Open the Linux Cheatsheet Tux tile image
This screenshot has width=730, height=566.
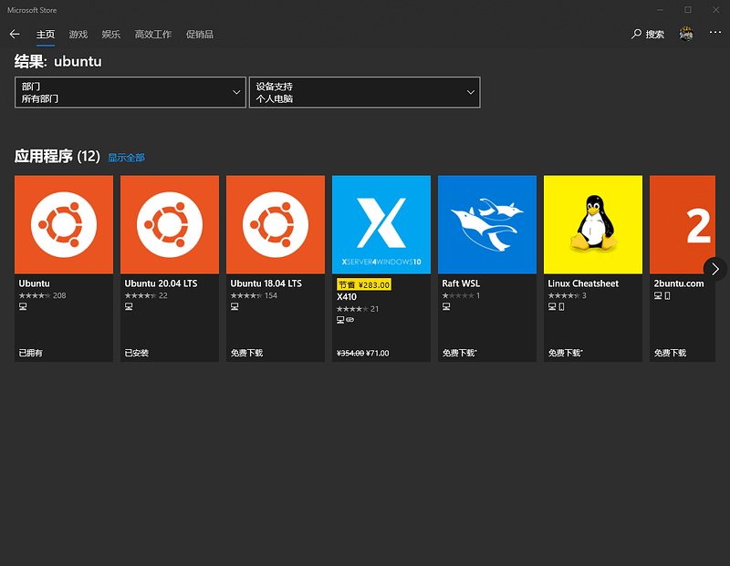tap(593, 224)
